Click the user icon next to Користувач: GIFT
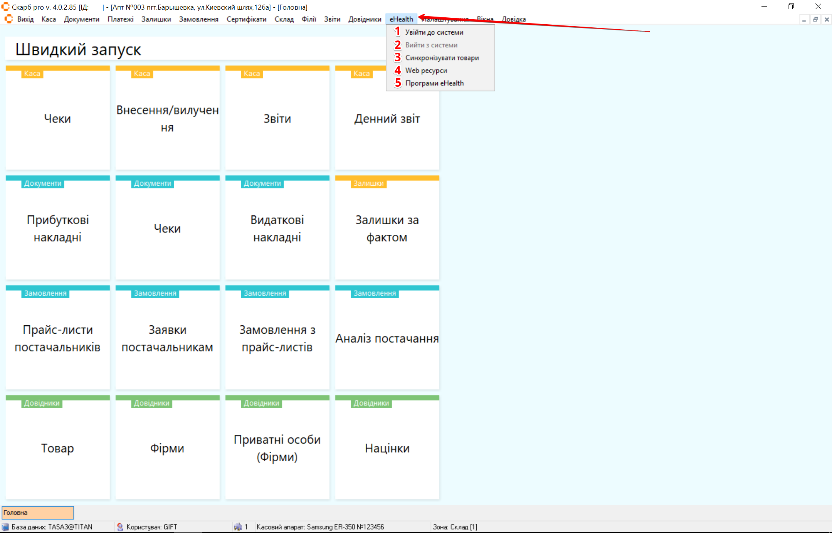Viewport: 832px width, 533px height. (x=120, y=527)
